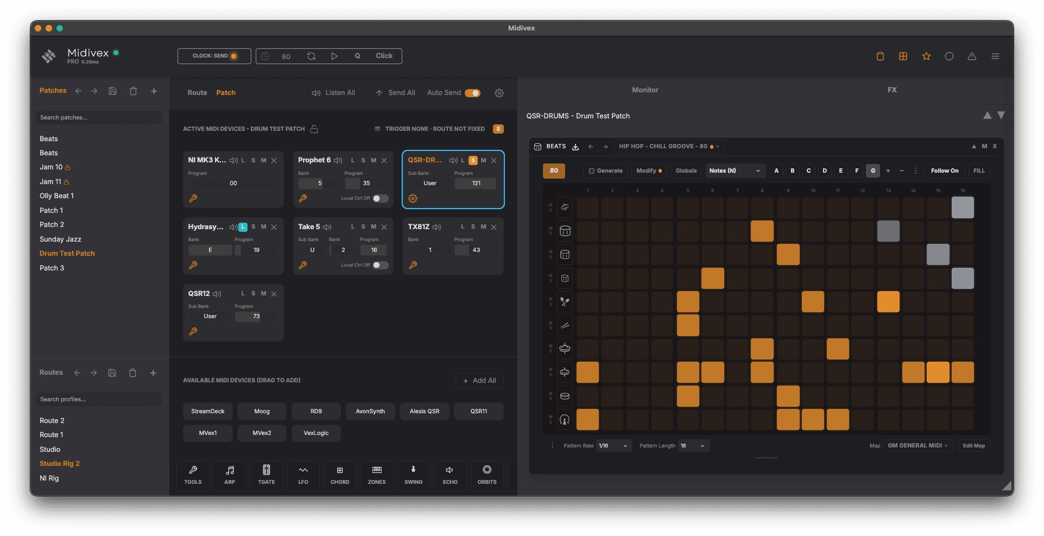Image resolution: width=1044 pixels, height=536 pixels.
Task: Select pattern variation A
Action: pyautogui.click(x=776, y=171)
